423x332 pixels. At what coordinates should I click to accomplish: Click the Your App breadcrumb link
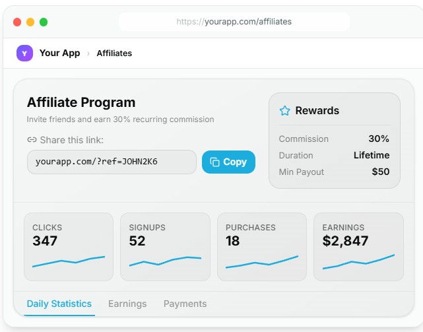[59, 53]
